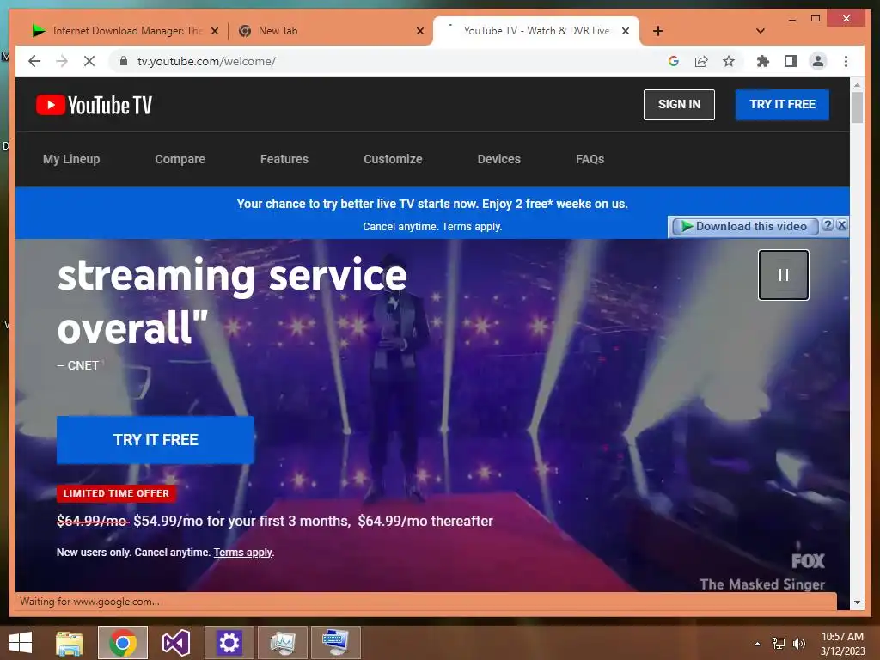
Task: Show hidden system tray icons
Action: pos(758,644)
